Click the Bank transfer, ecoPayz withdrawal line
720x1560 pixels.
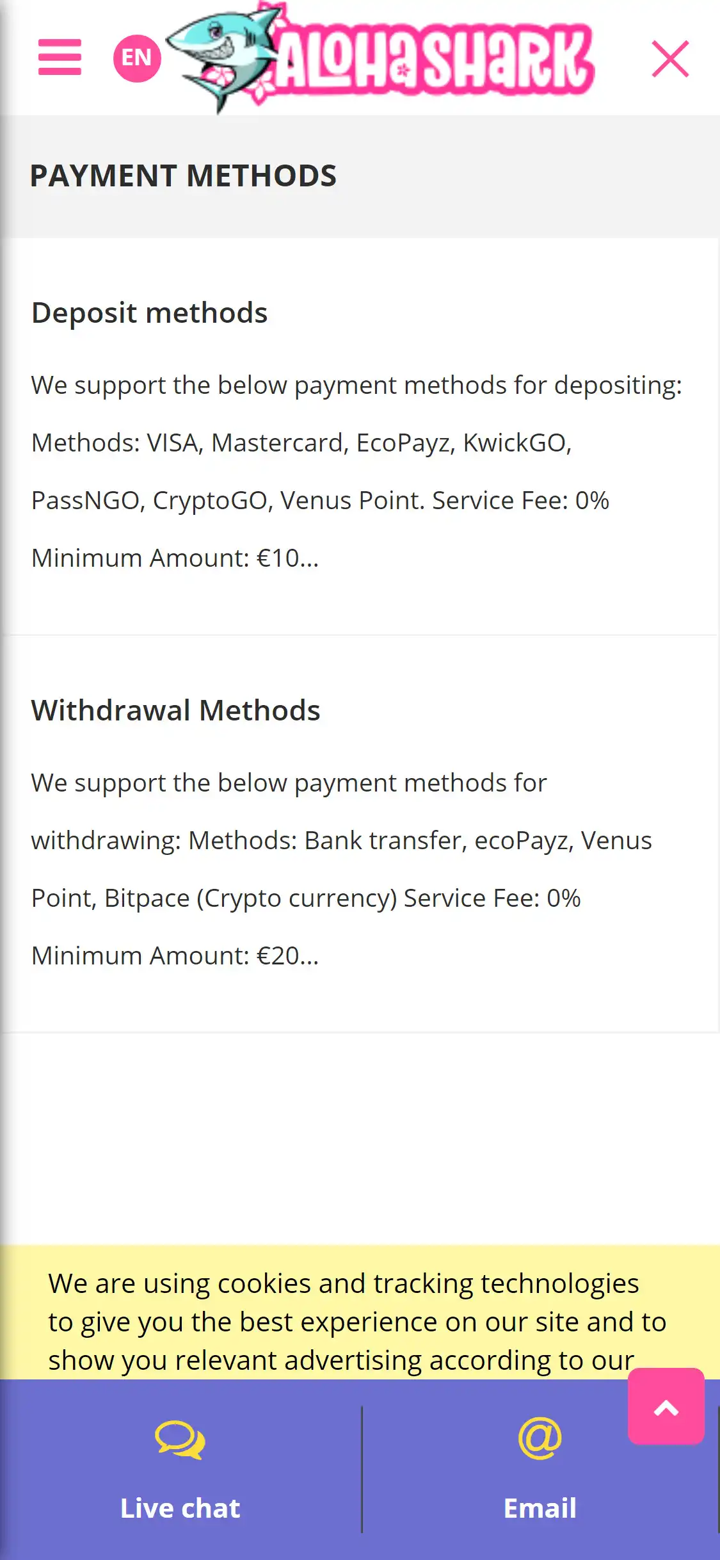pyautogui.click(x=341, y=841)
